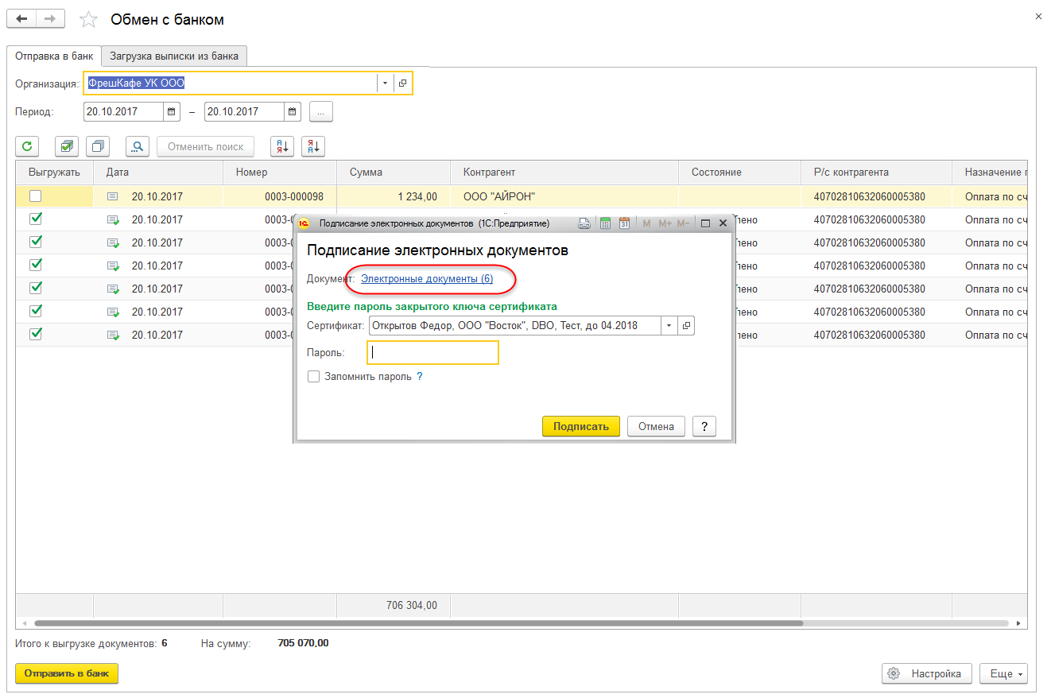
Task: Go forward with the right arrow button
Action: coord(50,18)
